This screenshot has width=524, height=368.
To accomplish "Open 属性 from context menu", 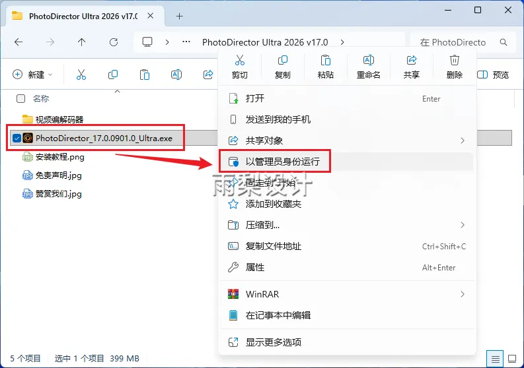I will tap(347, 267).
